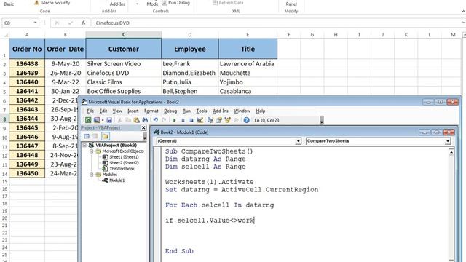
Task: Open Find with the binoculars icon
Action: pos(145,120)
